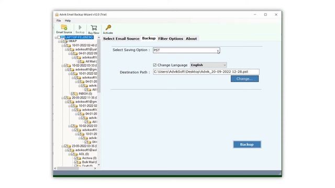Switch to the Backup tab
The width and height of the screenshot is (335, 188).
(149, 38)
